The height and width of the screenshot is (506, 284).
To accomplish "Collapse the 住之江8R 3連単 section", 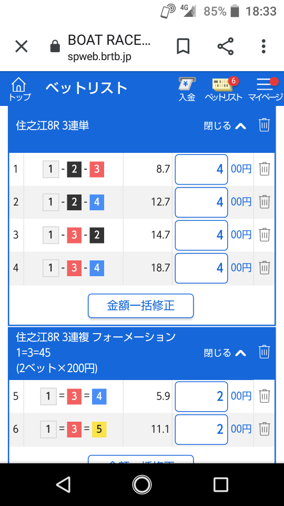I will (225, 125).
